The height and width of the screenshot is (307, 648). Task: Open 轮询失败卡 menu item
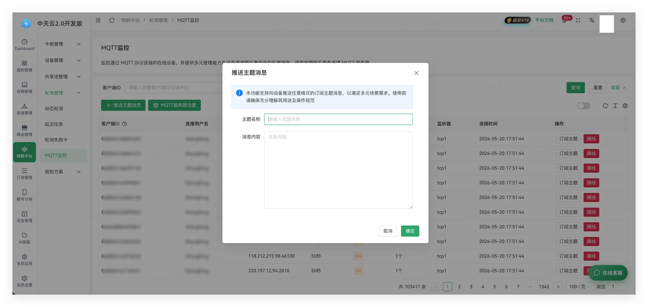[x=63, y=140]
